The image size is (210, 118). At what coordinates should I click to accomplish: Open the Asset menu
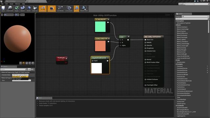(11, 4)
